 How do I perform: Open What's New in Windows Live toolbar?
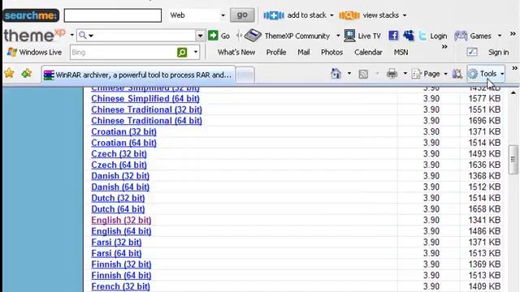tap(236, 52)
